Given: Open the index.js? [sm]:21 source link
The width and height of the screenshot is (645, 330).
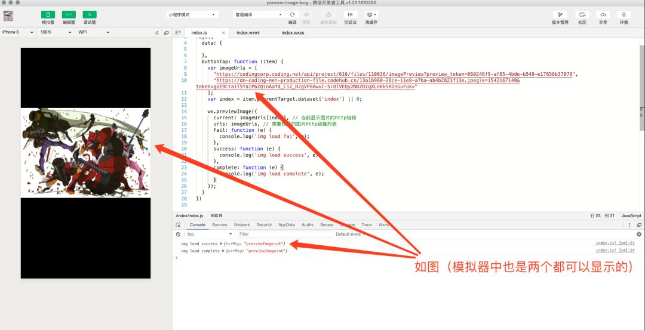Looking at the screenshot, I should pos(615,243).
